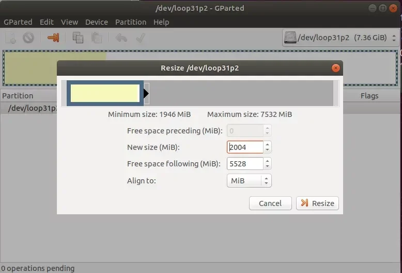Open the GParted menu

point(18,22)
